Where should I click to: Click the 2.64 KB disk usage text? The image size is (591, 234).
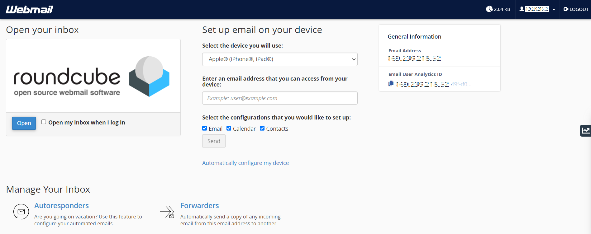[502, 9]
